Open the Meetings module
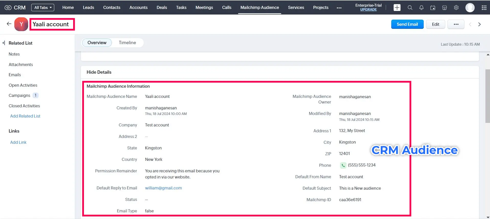Image resolution: width=490 pixels, height=219 pixels. (x=204, y=8)
